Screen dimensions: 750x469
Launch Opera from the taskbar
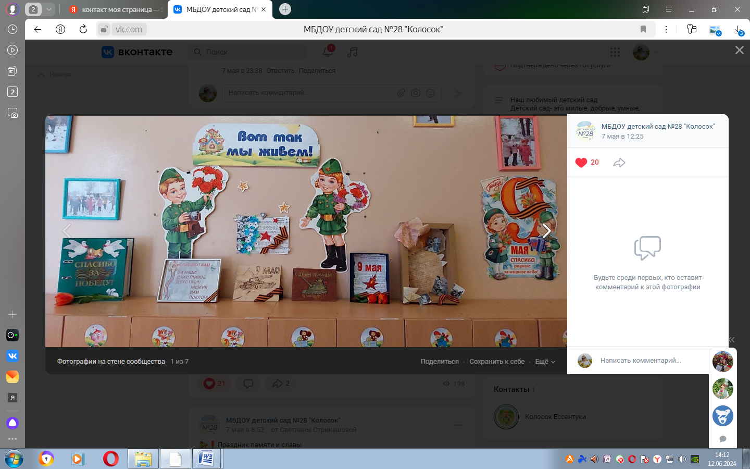click(110, 459)
